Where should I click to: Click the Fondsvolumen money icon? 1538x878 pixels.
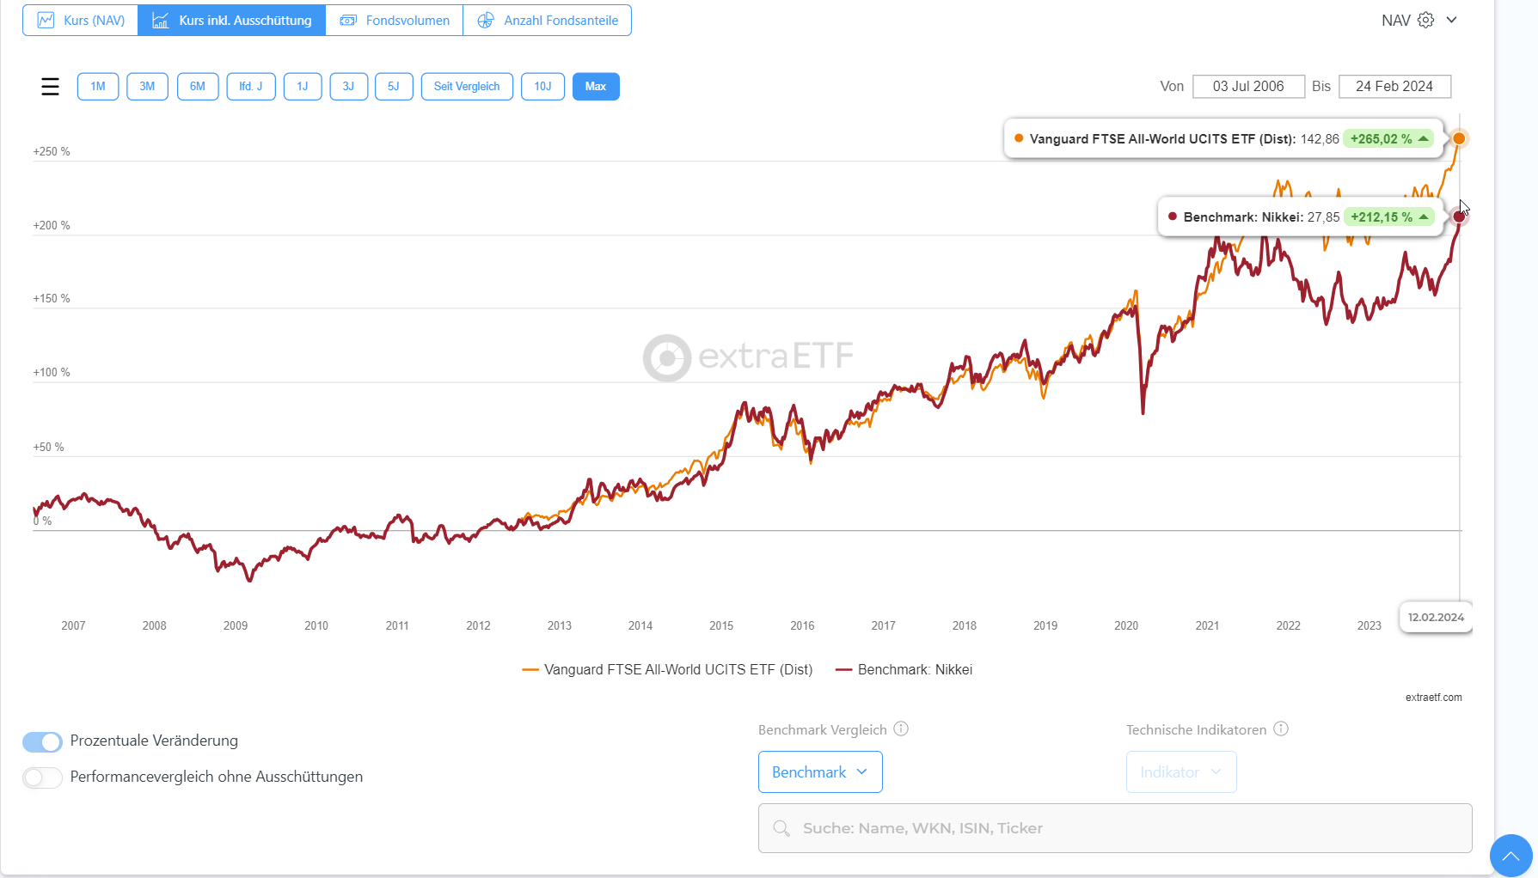coord(348,20)
